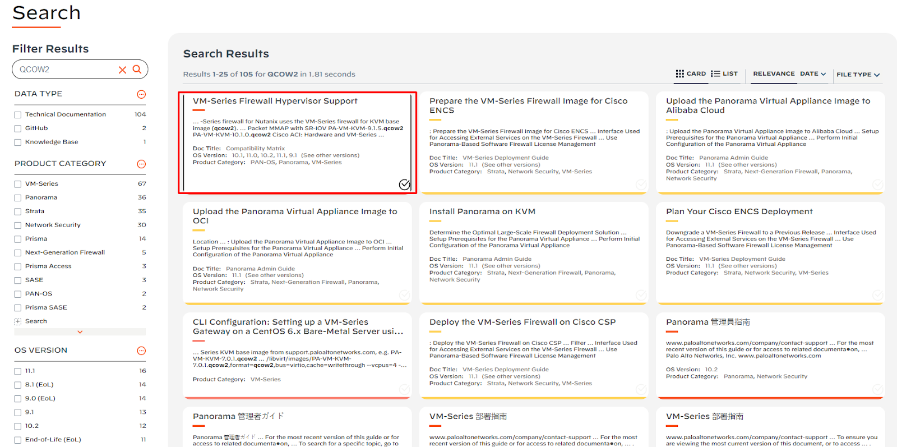Viewport: 897px width, 447px height.
Task: Open Install Panorama on KVM result
Action: [482, 211]
